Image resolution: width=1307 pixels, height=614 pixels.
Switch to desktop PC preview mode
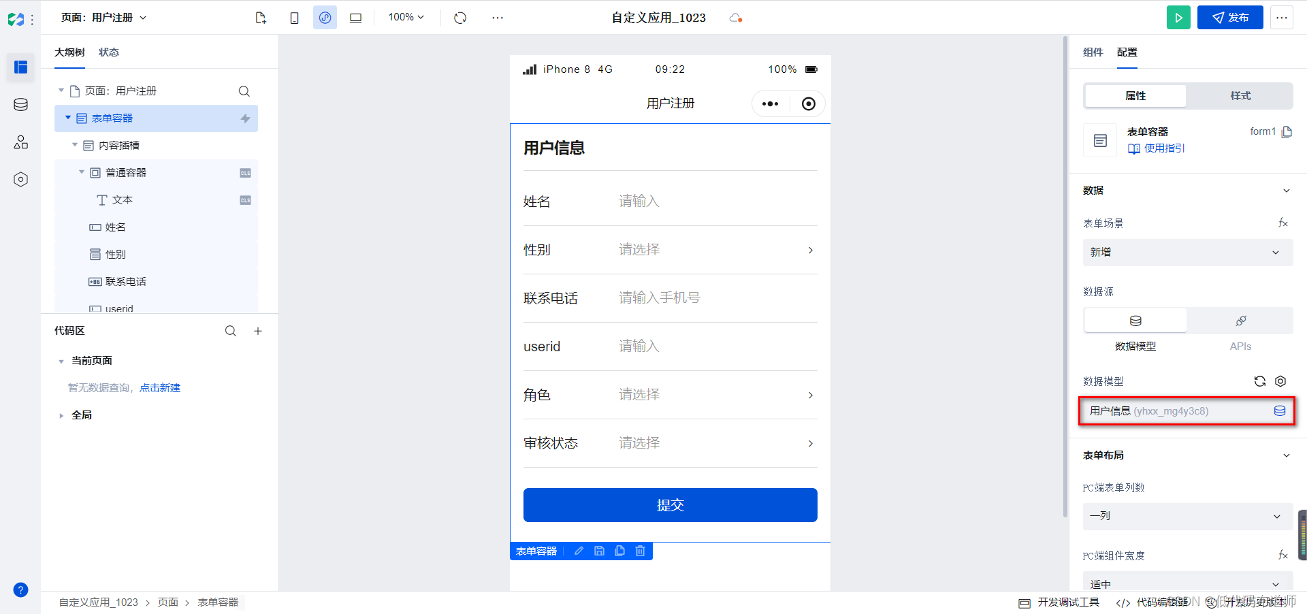click(355, 18)
